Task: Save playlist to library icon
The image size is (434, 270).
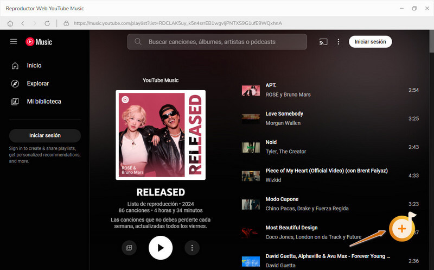Action: [129, 248]
